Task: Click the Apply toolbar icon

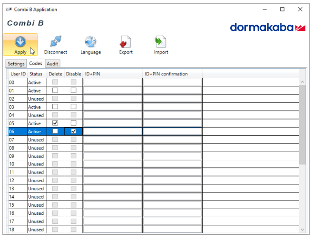Action: (x=20, y=42)
